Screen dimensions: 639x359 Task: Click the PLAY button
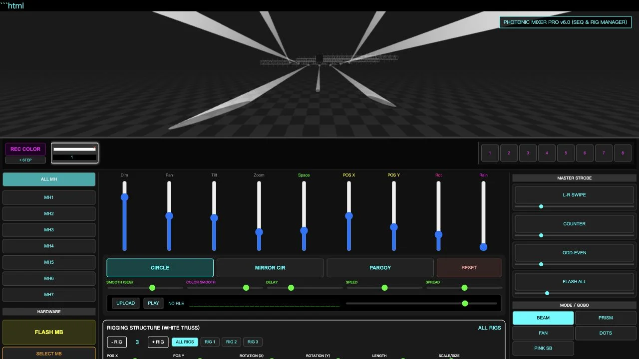pyautogui.click(x=154, y=303)
